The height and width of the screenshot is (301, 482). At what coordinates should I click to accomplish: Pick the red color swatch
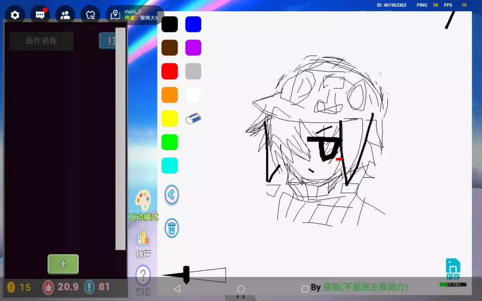pyautogui.click(x=169, y=71)
